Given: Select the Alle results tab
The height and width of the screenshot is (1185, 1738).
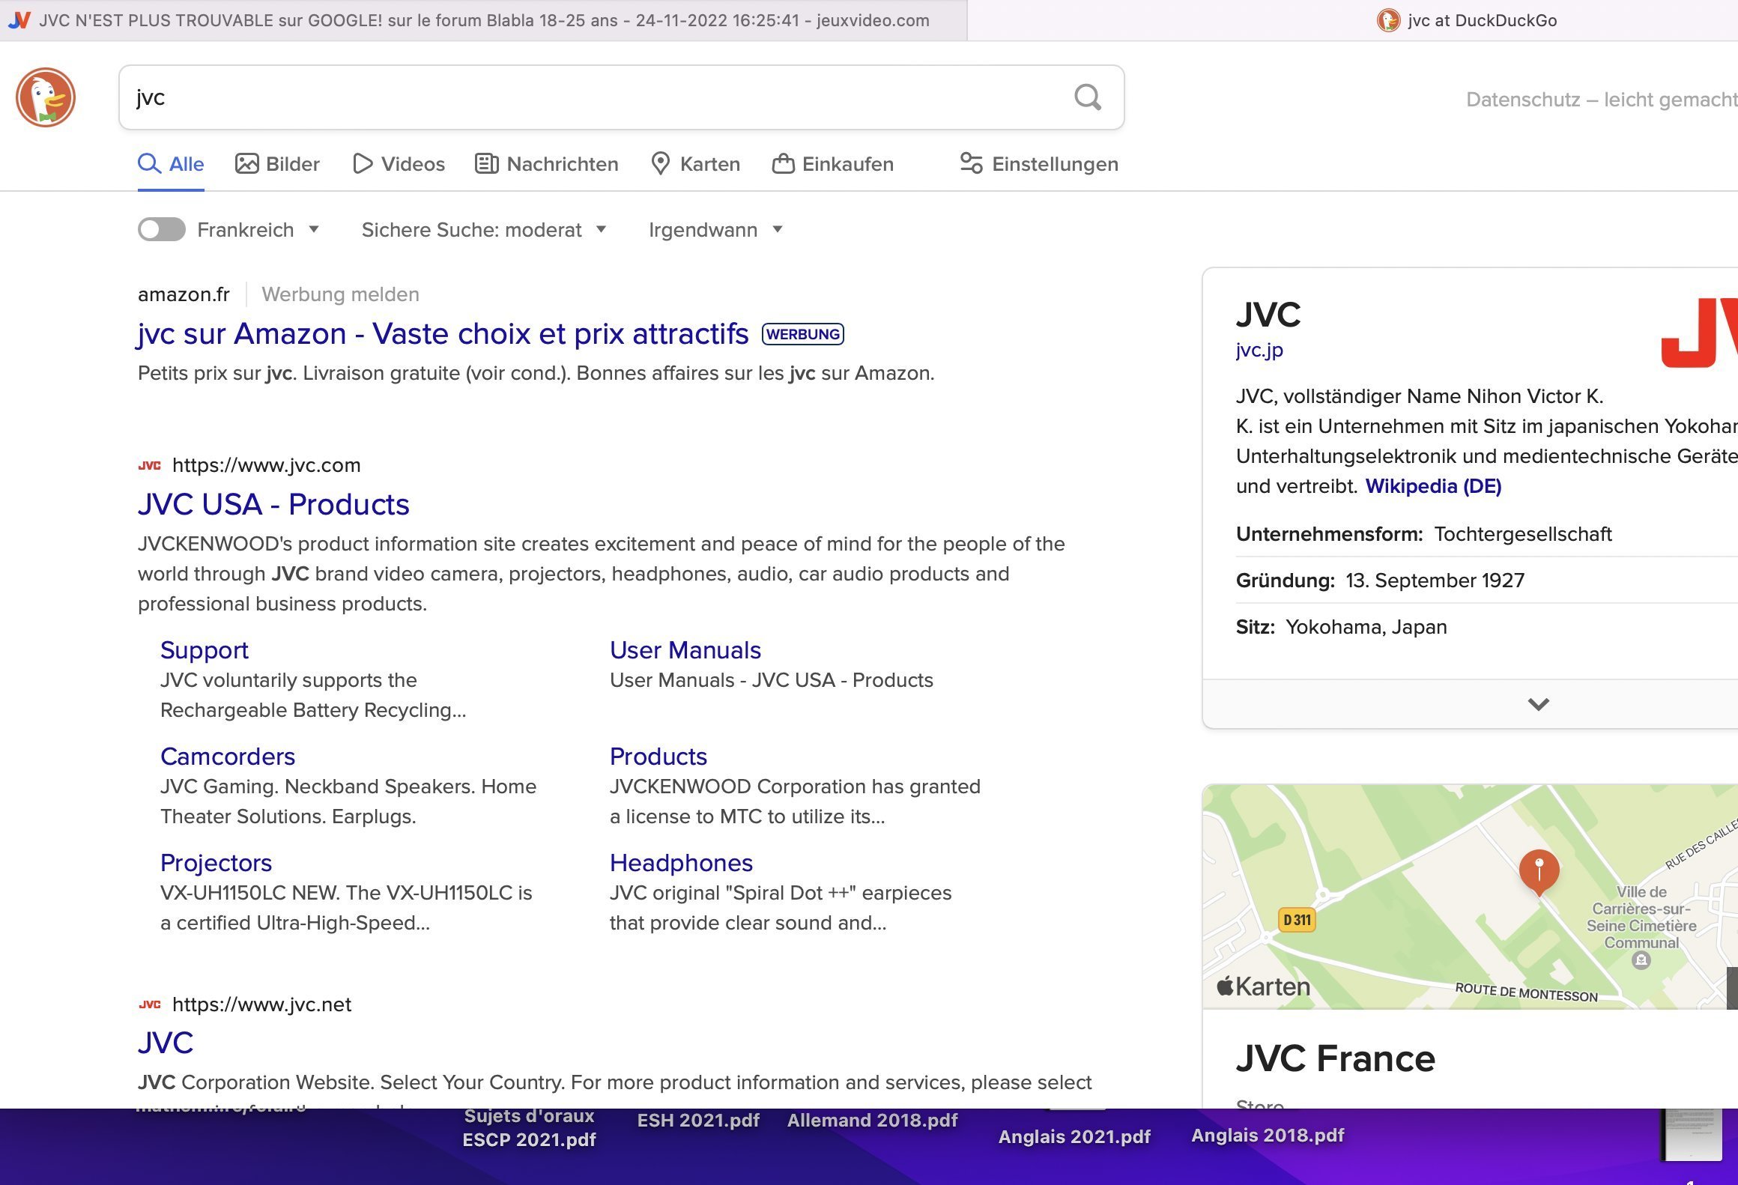Looking at the screenshot, I should [171, 163].
